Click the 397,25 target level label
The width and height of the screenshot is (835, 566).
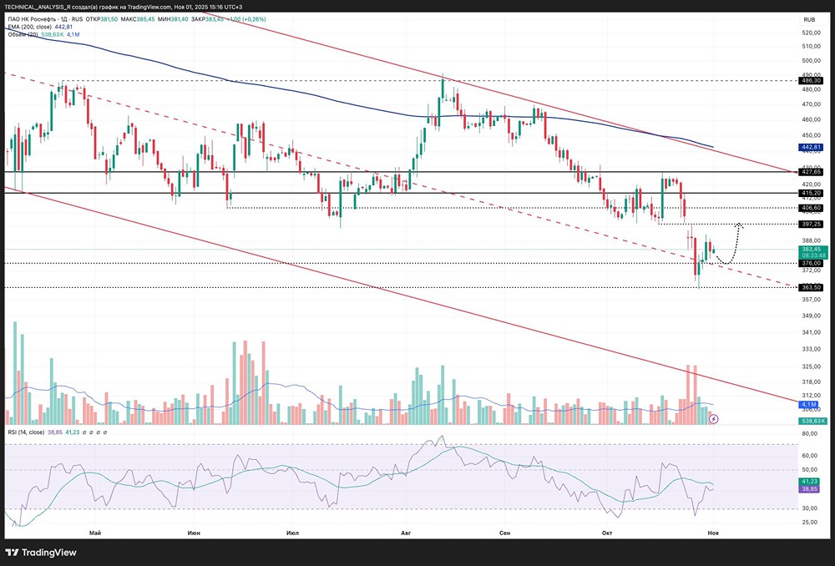point(812,225)
